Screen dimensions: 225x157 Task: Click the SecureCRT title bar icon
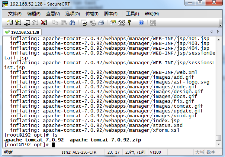tap(5, 4)
